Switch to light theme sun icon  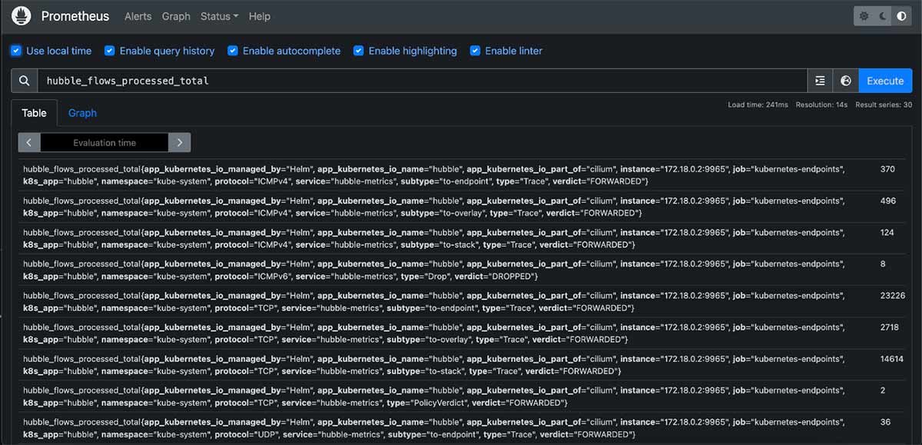pos(864,16)
